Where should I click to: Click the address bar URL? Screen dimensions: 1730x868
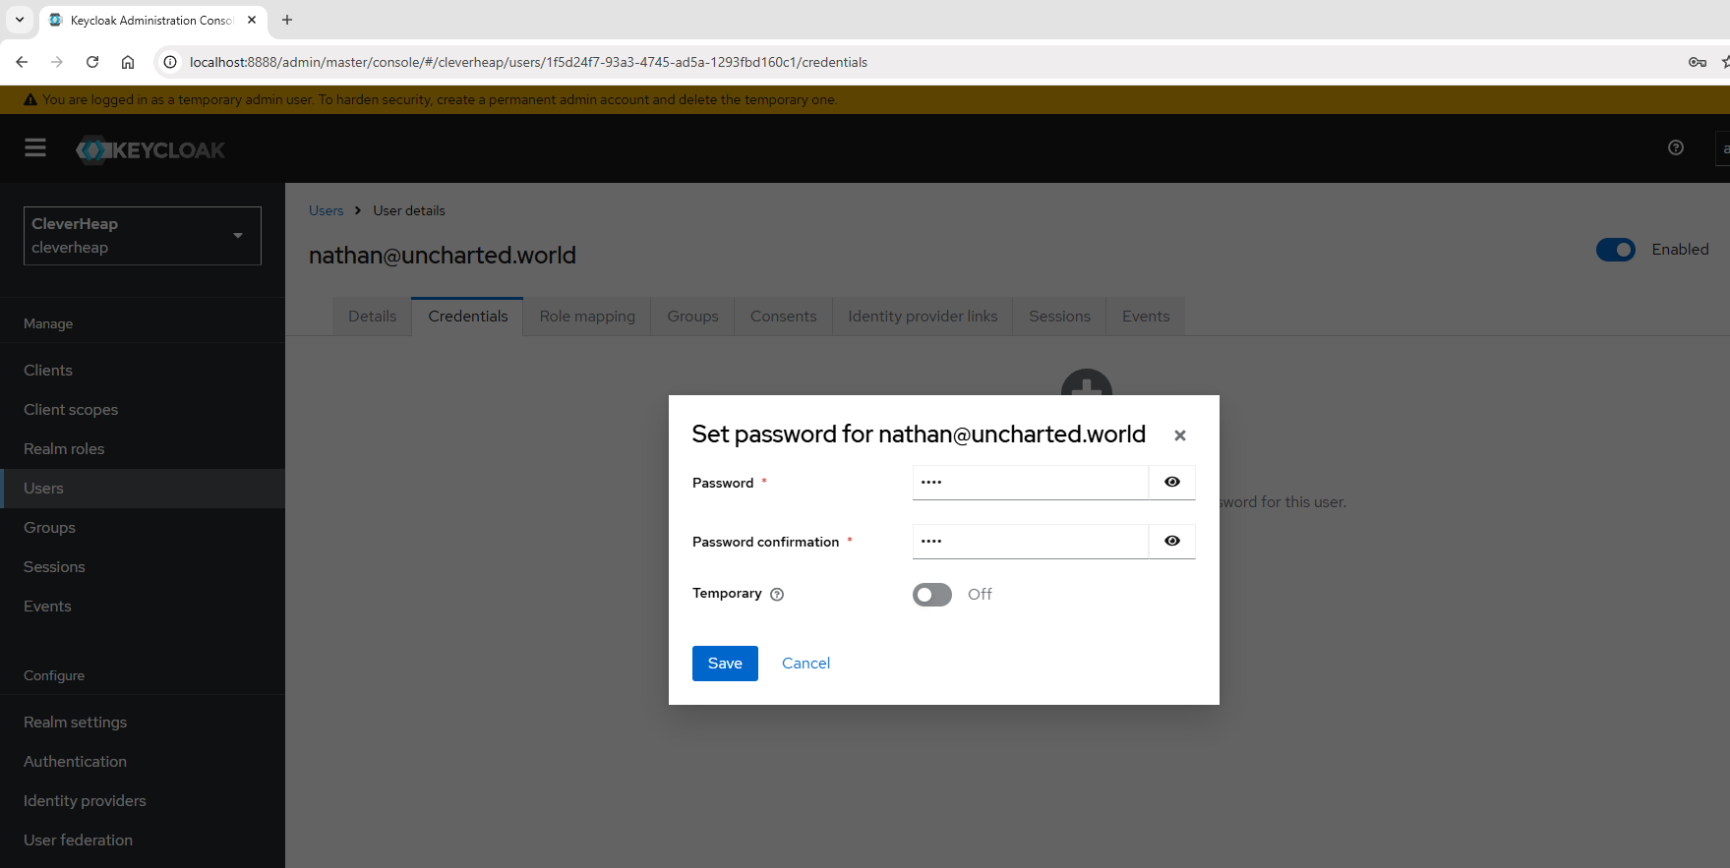tap(528, 62)
